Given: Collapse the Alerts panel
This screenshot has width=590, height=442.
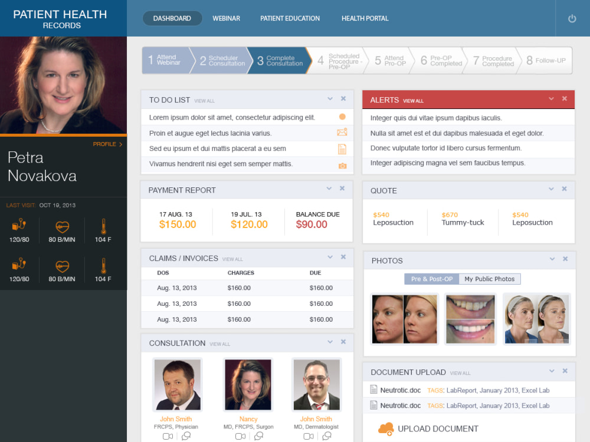Looking at the screenshot, I should pyautogui.click(x=551, y=99).
